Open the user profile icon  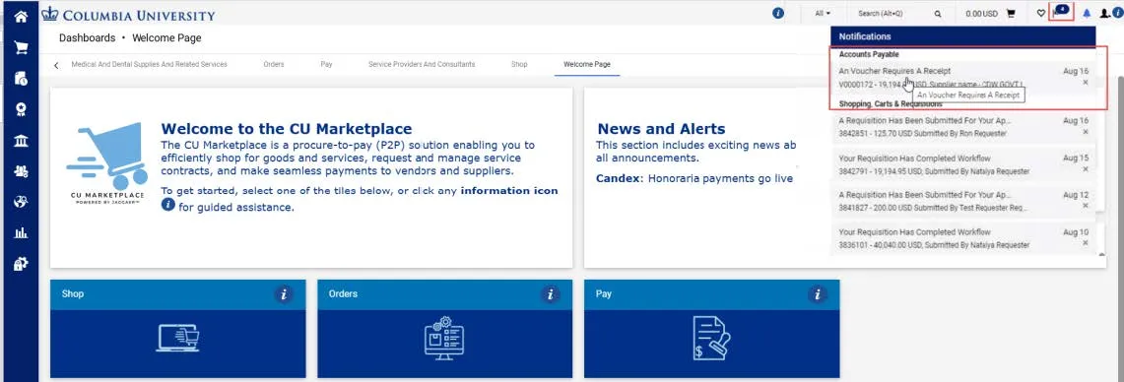[x=1104, y=14]
